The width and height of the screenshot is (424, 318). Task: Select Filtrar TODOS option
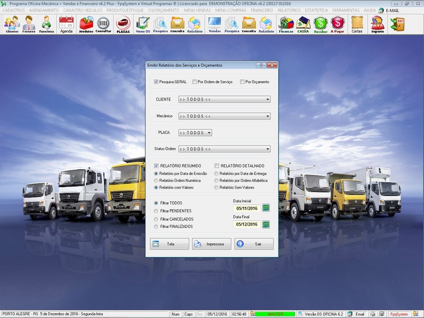click(156, 203)
